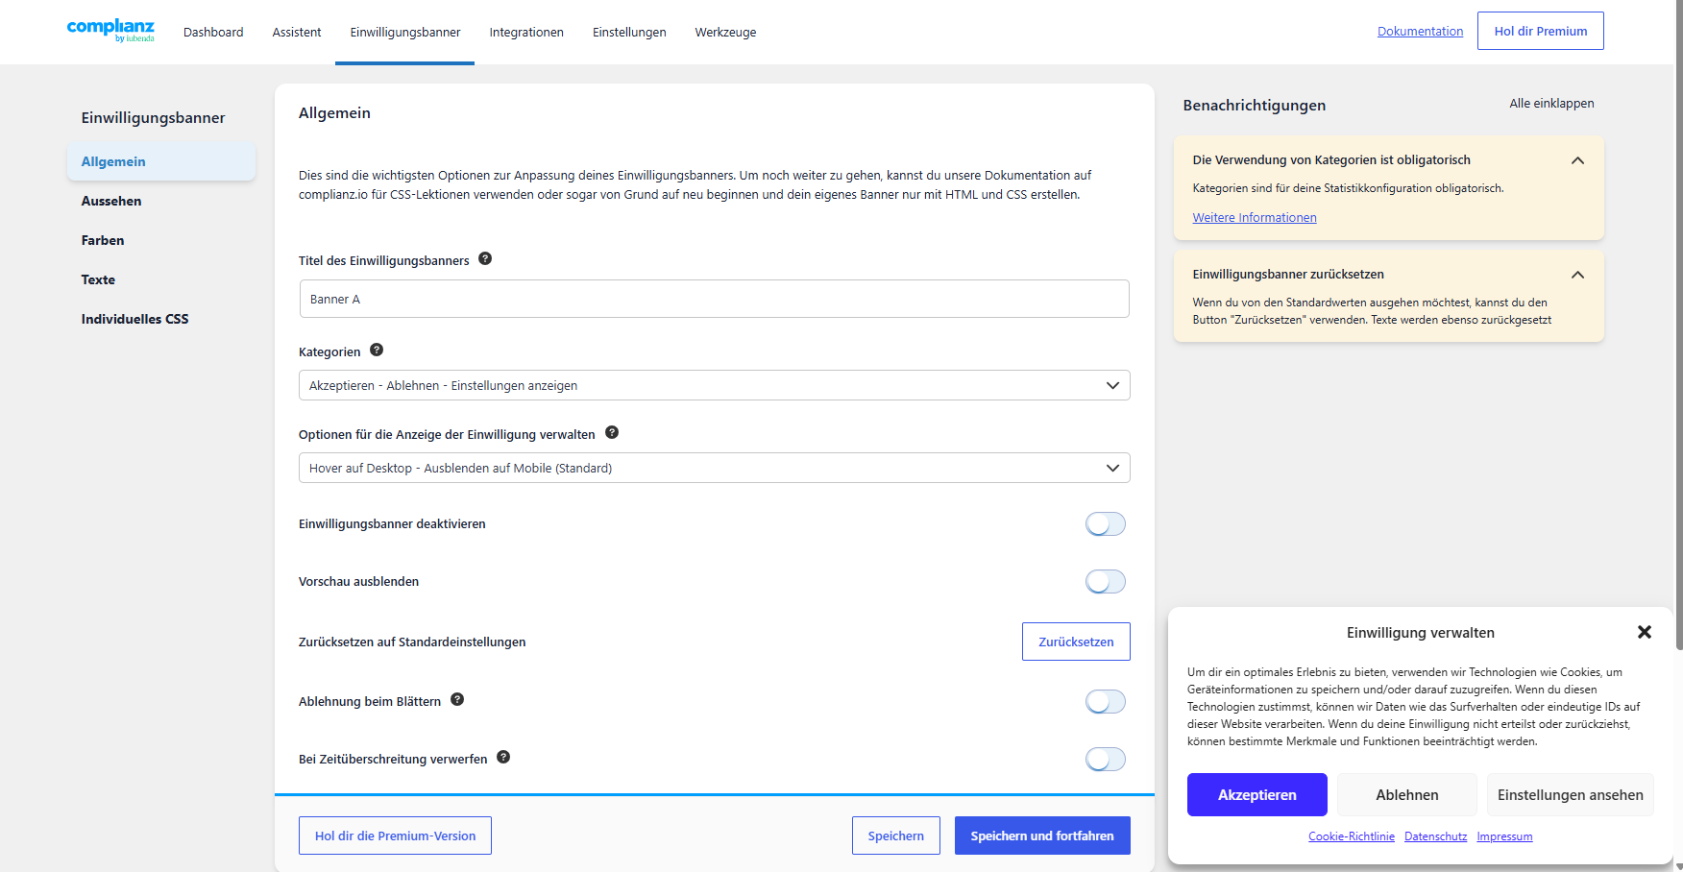Click Hol dir die Premium-Version

pos(395,836)
